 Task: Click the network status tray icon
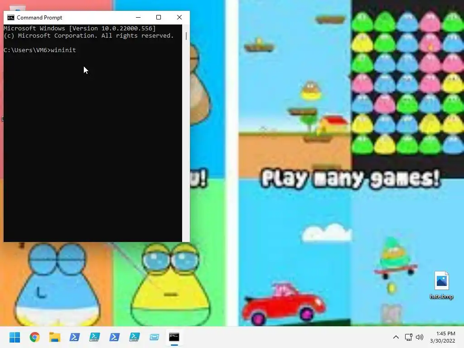pyautogui.click(x=408, y=337)
